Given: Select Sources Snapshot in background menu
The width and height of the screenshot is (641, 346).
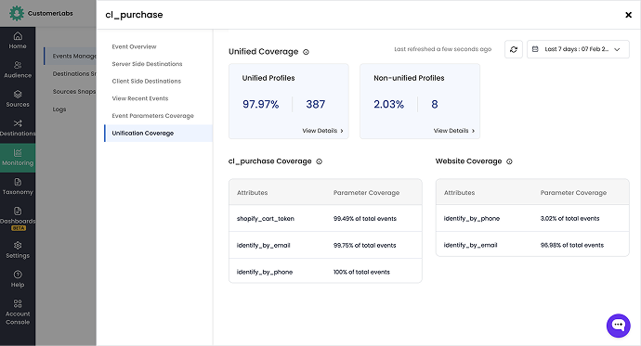Looking at the screenshot, I should (x=74, y=92).
